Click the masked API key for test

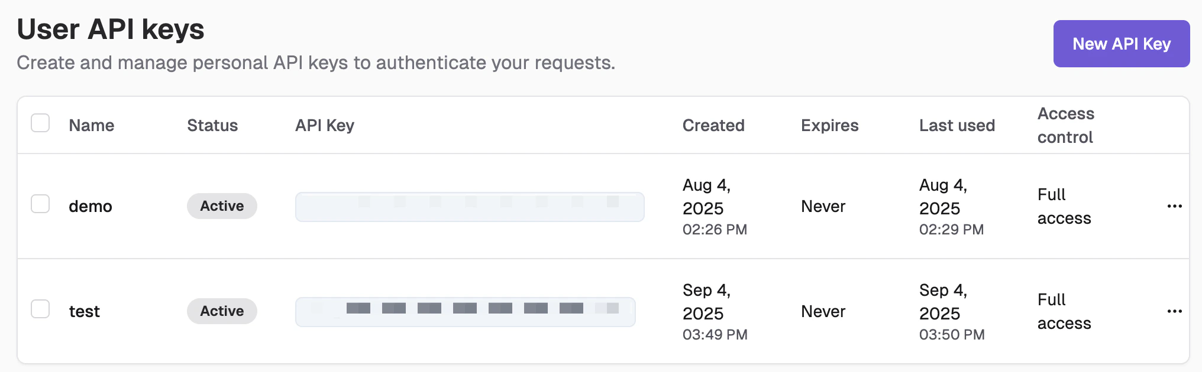[x=466, y=311]
